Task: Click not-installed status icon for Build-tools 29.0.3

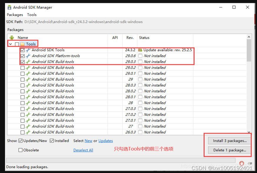Action: click(x=140, y=62)
